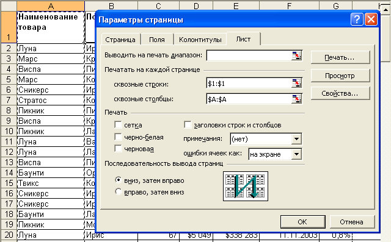Click cell Стратос in row 7

click(x=51, y=100)
